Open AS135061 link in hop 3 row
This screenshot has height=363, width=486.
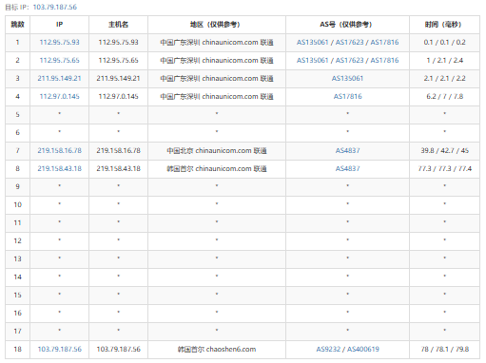347,78
